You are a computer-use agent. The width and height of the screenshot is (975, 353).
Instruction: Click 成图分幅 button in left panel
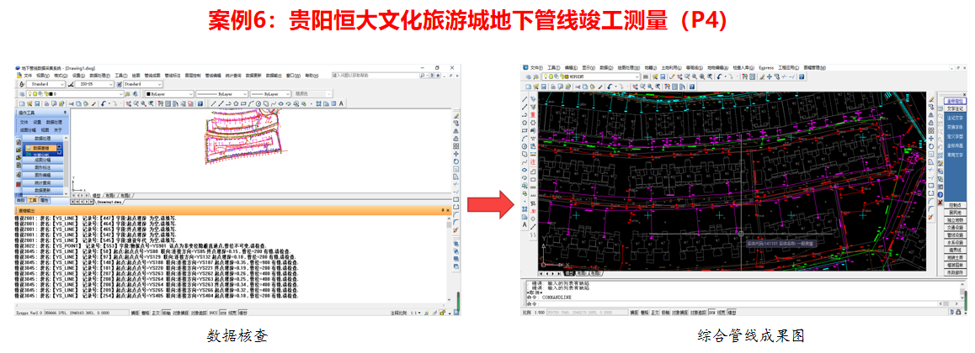[43, 160]
